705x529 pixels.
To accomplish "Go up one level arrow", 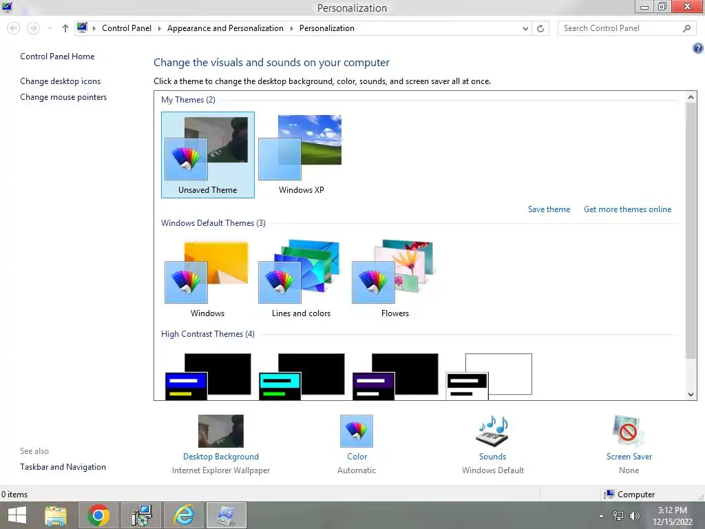I will click(x=65, y=28).
